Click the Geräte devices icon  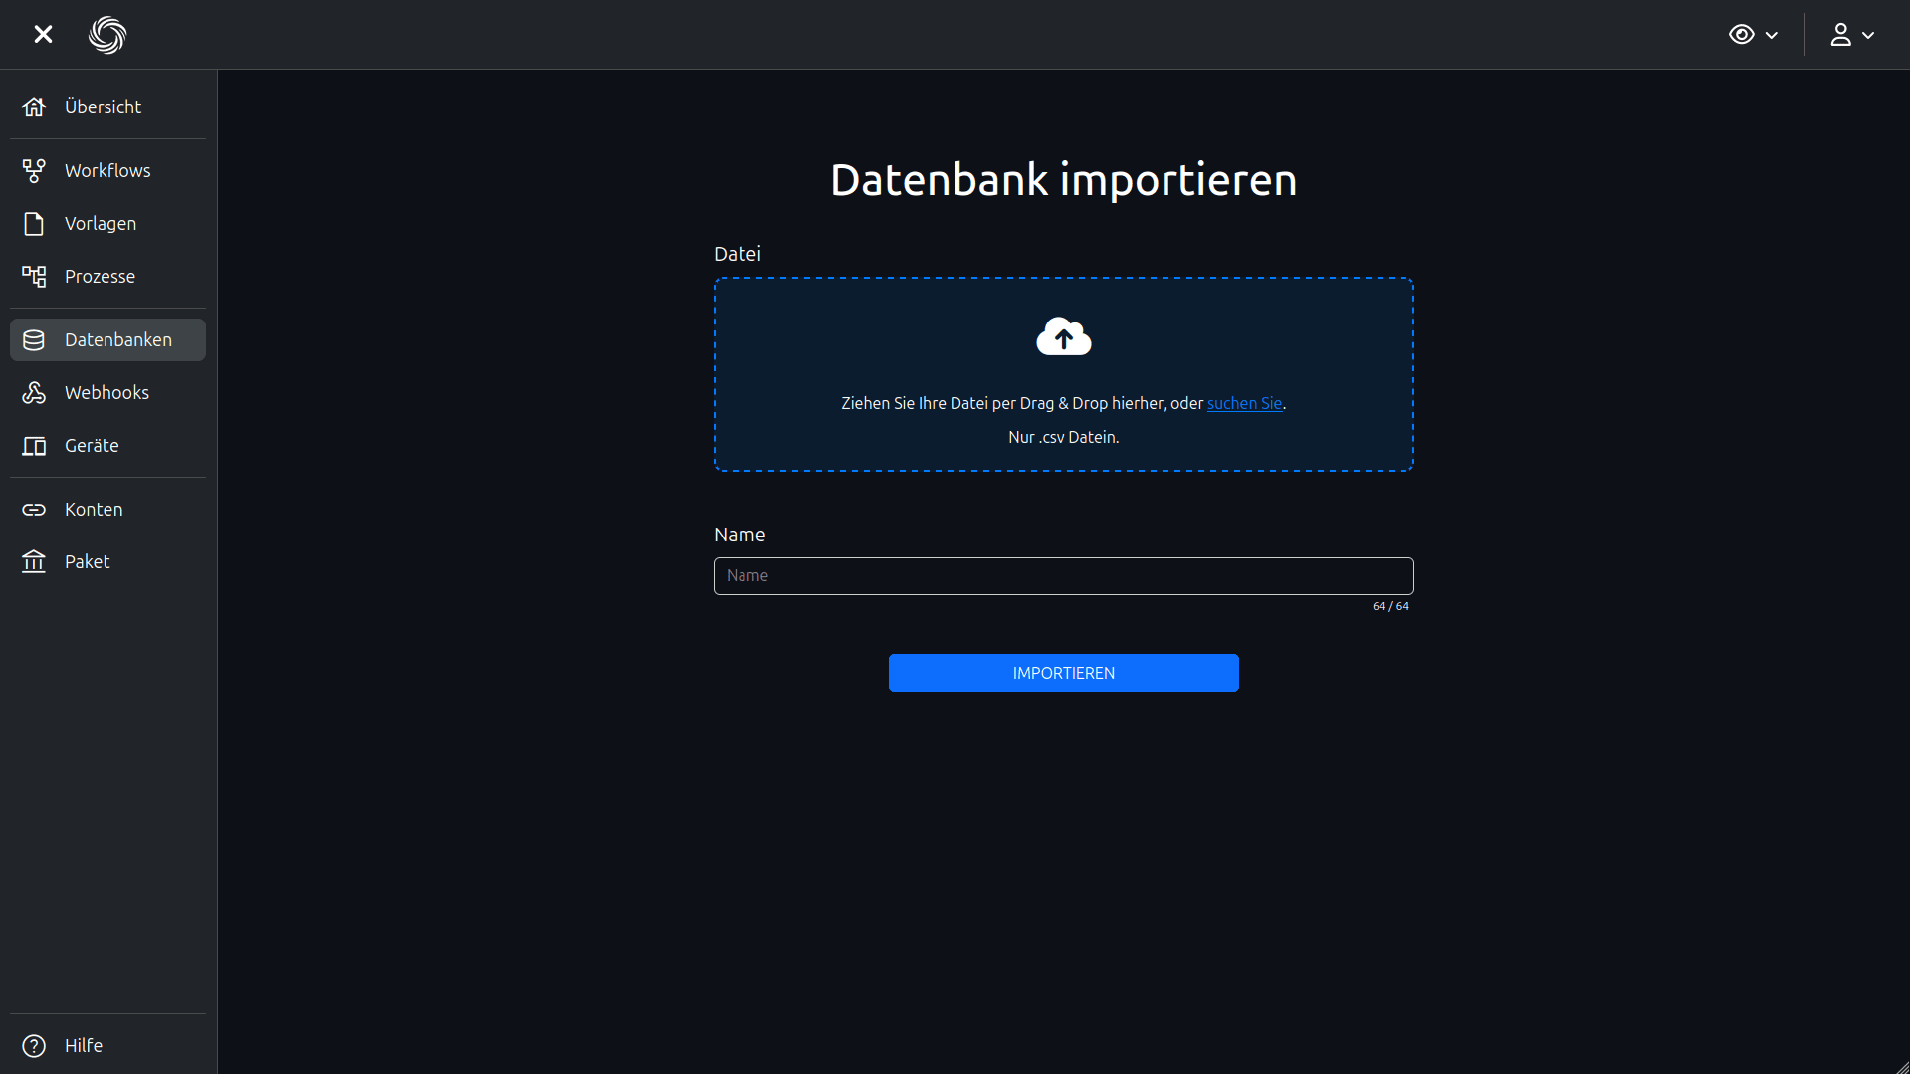tap(34, 445)
